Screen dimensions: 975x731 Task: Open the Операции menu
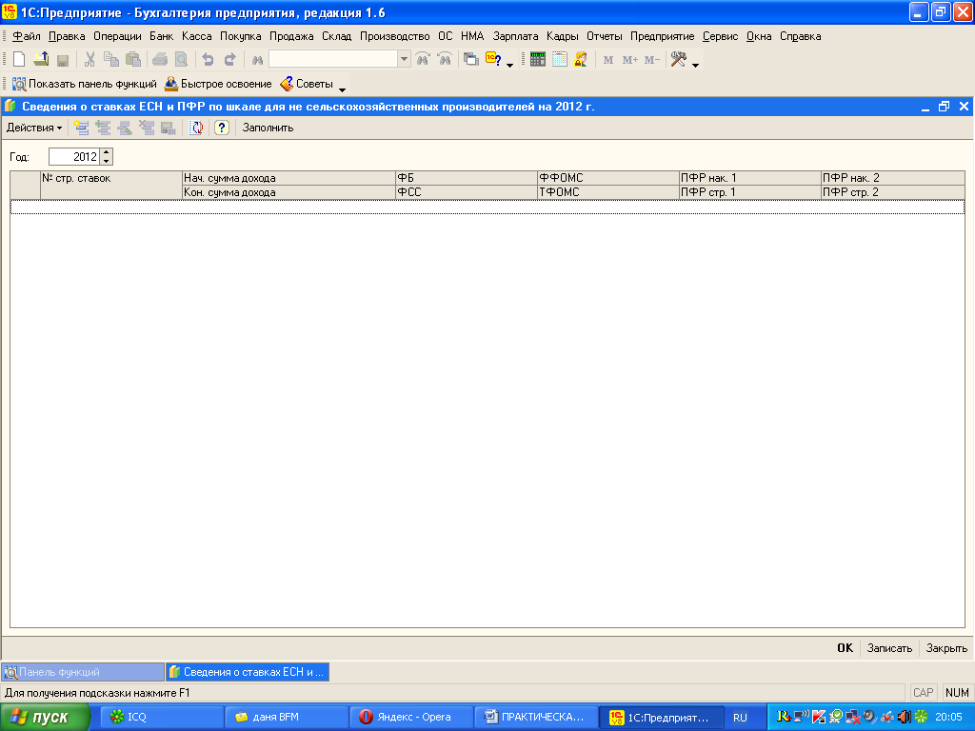click(x=117, y=36)
